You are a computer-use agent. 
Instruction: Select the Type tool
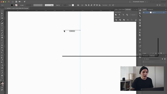[x=2, y=26]
